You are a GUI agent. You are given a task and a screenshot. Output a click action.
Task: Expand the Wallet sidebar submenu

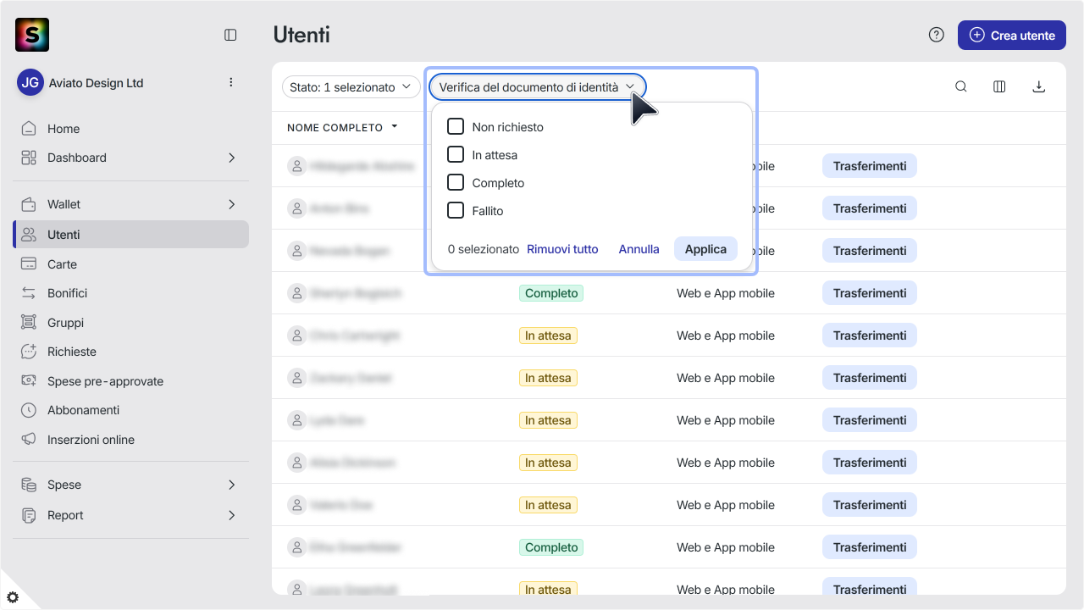click(130, 204)
